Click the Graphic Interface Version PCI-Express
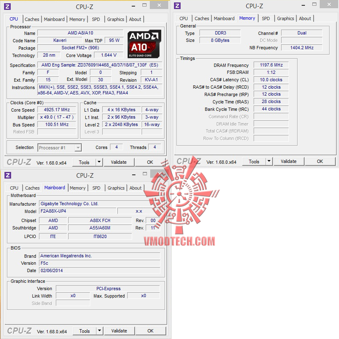The height and width of the screenshot is (339, 339). (108, 289)
